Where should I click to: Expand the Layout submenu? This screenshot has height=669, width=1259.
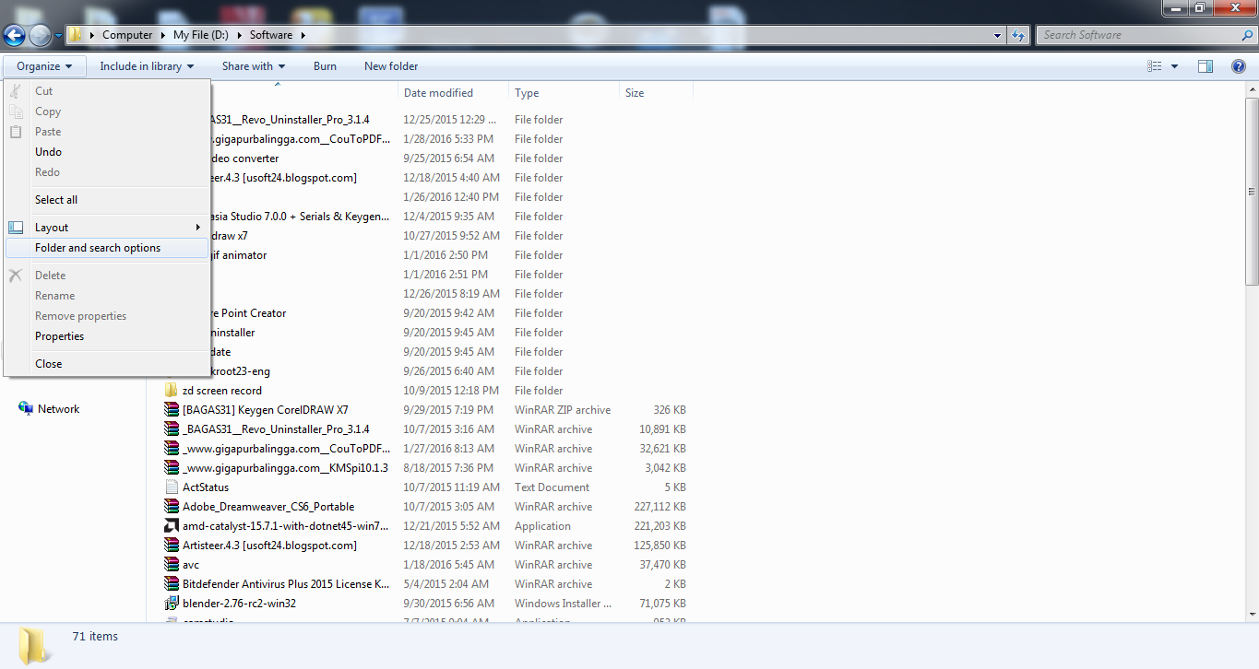(x=52, y=227)
